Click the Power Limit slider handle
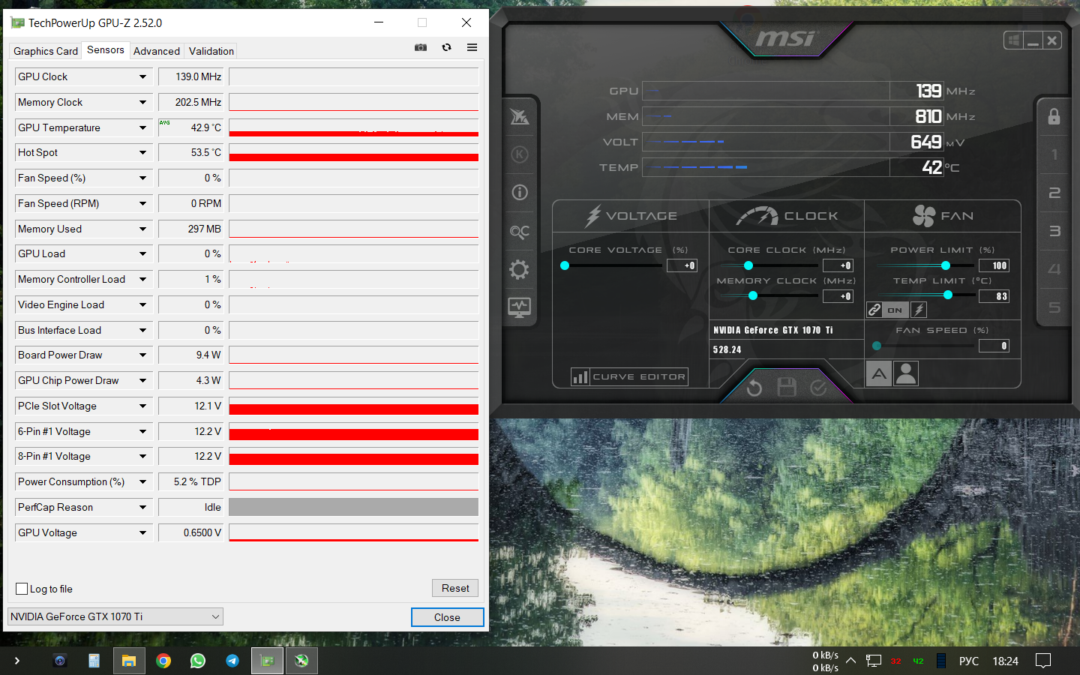The width and height of the screenshot is (1080, 675). pos(946,265)
